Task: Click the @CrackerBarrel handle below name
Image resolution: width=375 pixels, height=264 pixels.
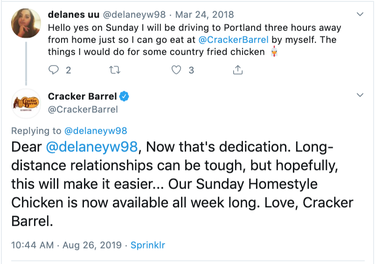Action: tap(83, 110)
